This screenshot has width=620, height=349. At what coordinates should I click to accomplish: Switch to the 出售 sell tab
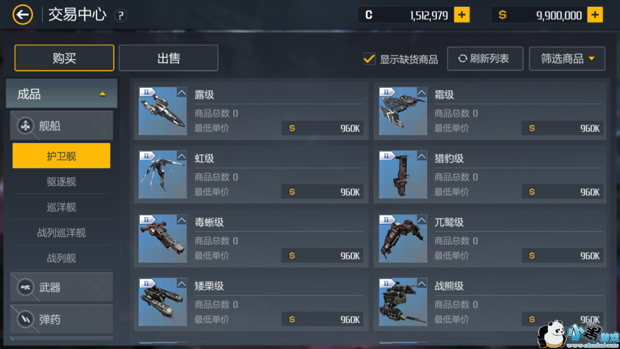(168, 58)
